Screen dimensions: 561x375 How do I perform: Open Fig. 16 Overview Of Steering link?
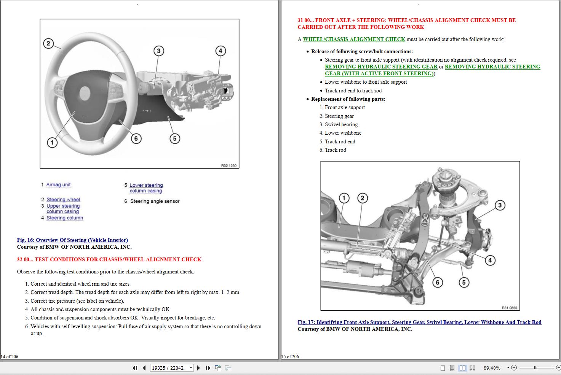pyautogui.click(x=72, y=240)
